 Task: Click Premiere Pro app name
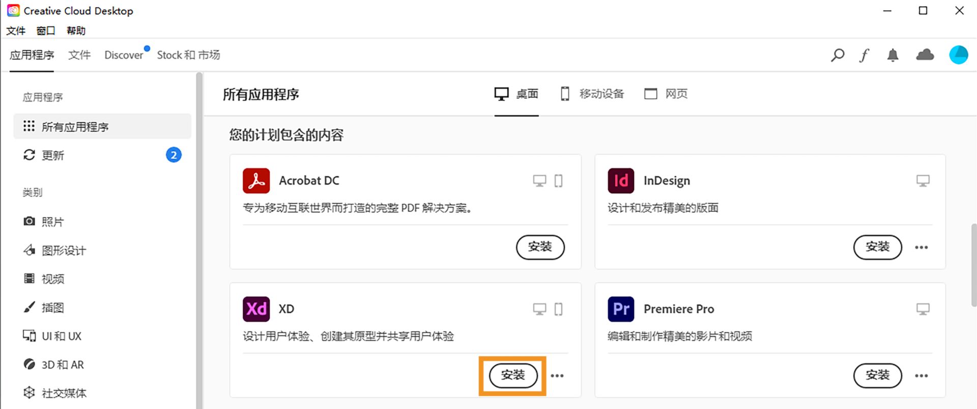[x=679, y=309]
